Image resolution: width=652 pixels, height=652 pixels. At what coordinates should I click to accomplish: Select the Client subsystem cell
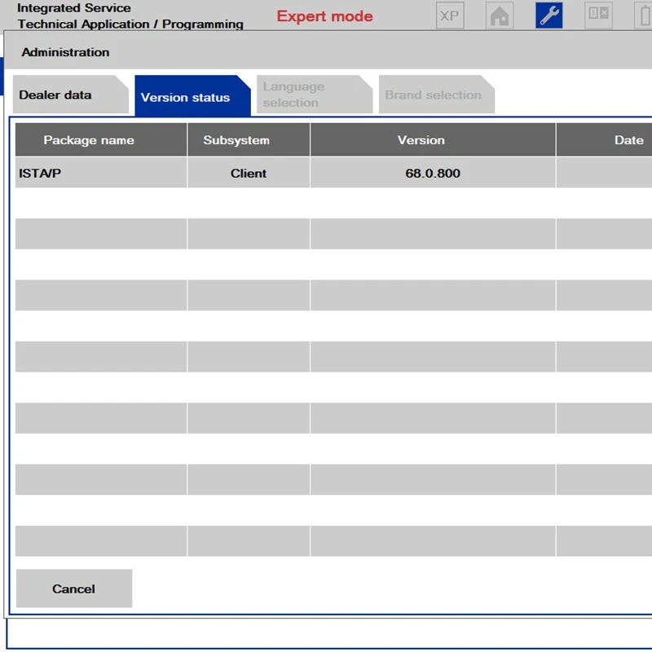pos(249,173)
